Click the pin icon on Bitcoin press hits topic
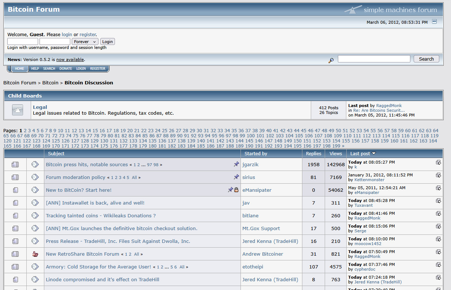The width and height of the screenshot is (451, 290). [236, 164]
